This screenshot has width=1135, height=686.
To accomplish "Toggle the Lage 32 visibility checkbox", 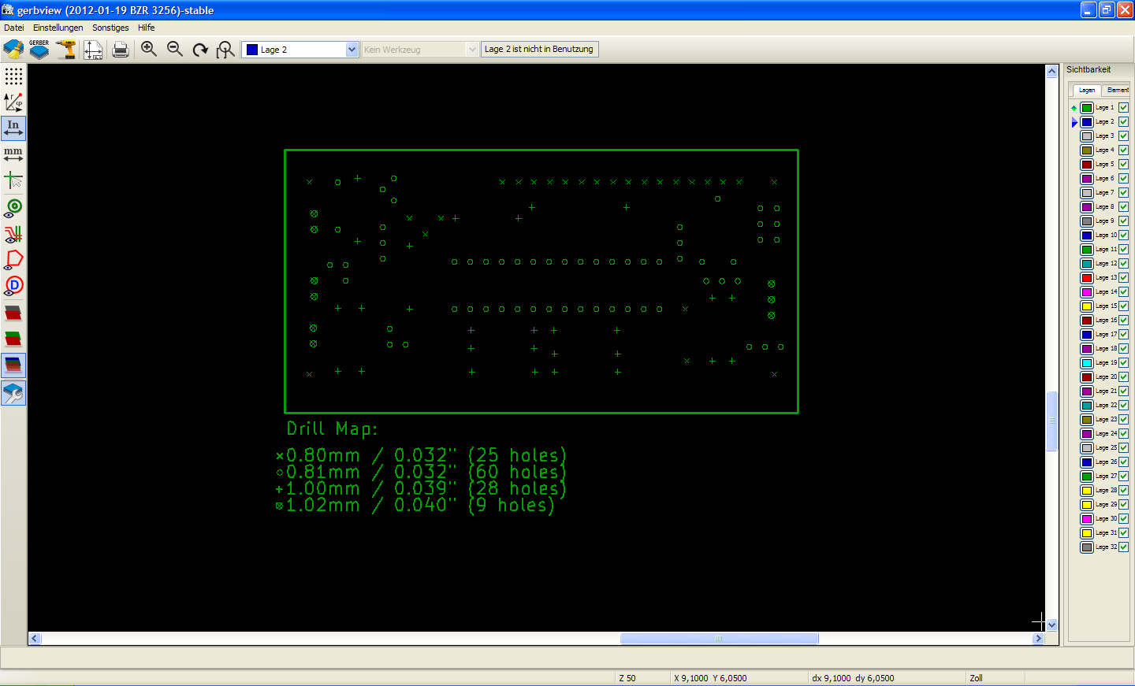I will (1123, 547).
